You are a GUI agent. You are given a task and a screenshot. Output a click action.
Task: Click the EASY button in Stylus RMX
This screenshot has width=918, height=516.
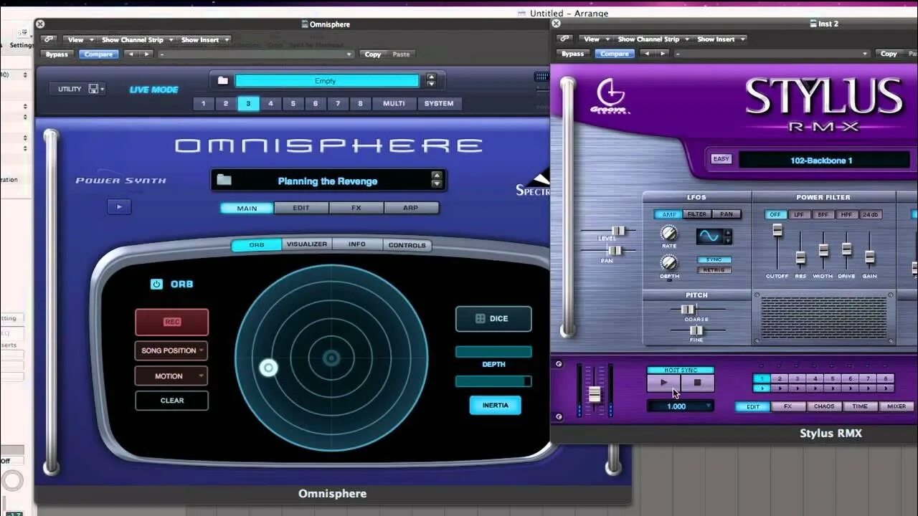pyautogui.click(x=721, y=159)
